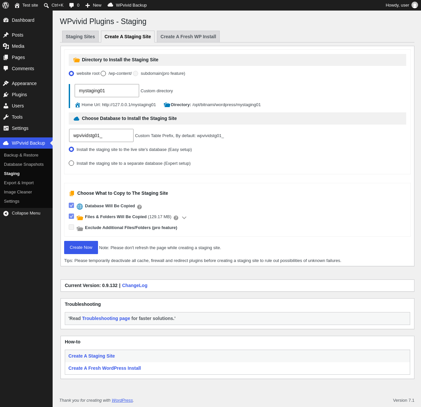Open the comments bubble in admin bar
The height and width of the screenshot is (407, 421).
[71, 5]
